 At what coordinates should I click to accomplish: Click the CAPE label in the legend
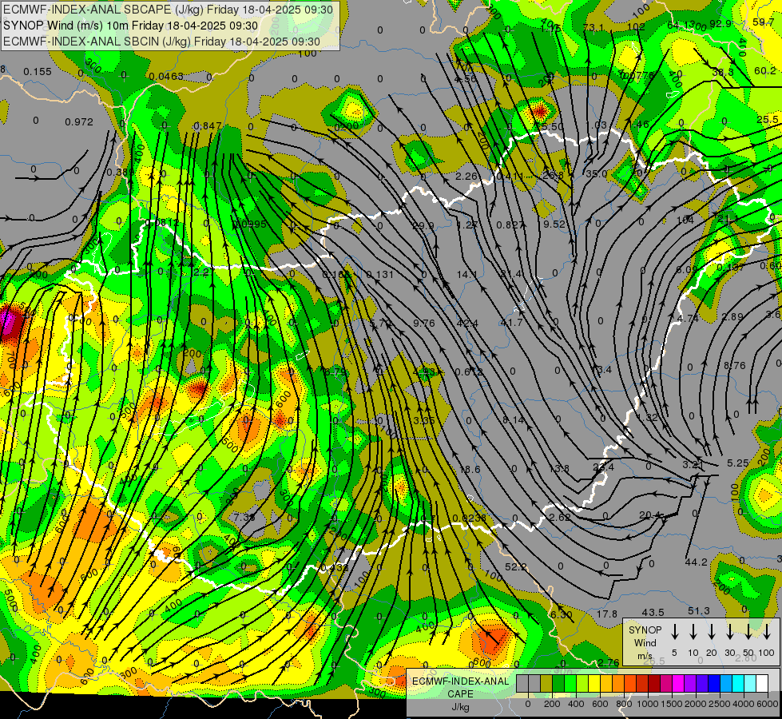click(460, 694)
